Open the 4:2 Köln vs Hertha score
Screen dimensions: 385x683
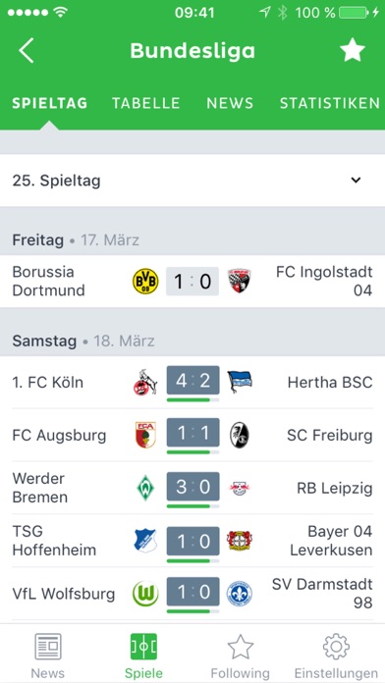(192, 381)
